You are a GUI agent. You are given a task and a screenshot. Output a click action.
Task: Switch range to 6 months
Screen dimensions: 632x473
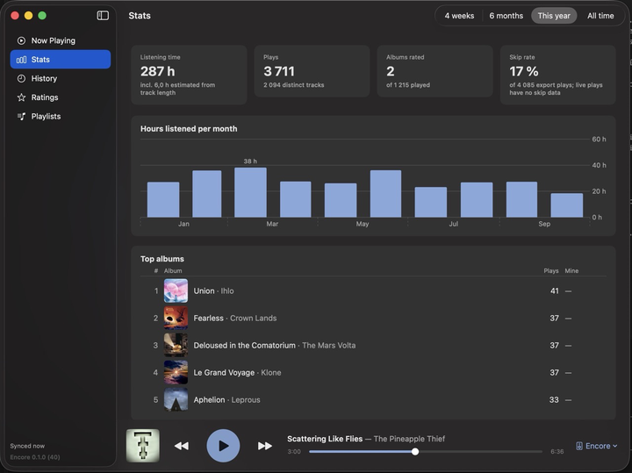pos(506,16)
